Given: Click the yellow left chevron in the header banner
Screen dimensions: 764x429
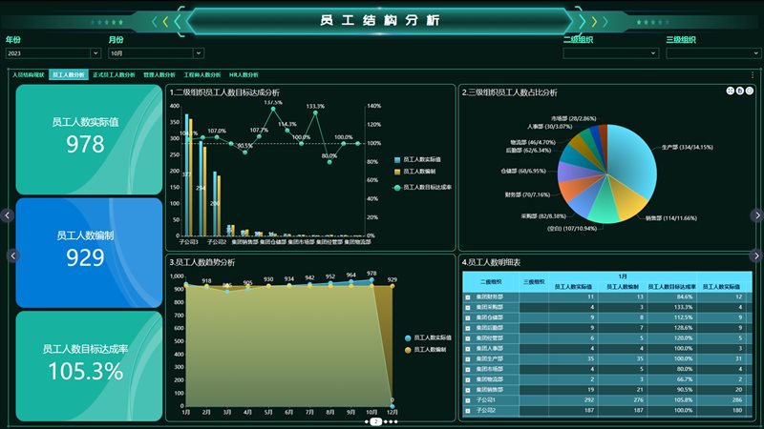Looking at the screenshot, I should [165, 21].
